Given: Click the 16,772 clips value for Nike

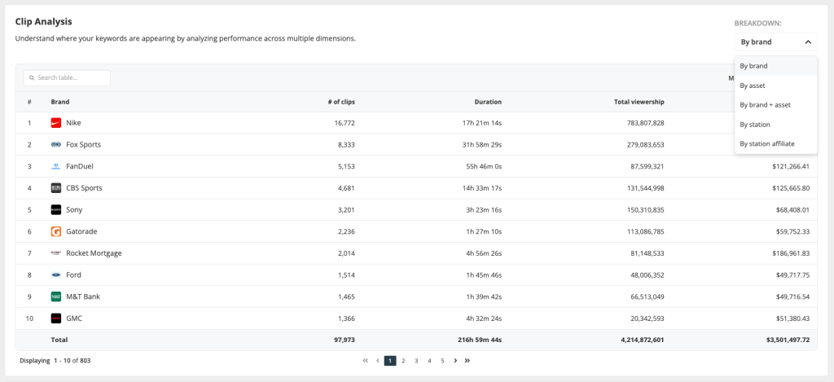Looking at the screenshot, I should (x=345, y=123).
